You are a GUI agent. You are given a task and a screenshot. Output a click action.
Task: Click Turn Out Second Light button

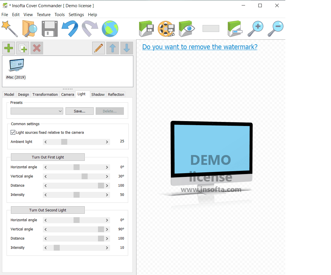pos(48,210)
